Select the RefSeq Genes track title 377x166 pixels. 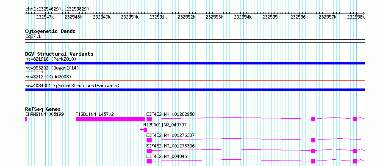coord(43,109)
